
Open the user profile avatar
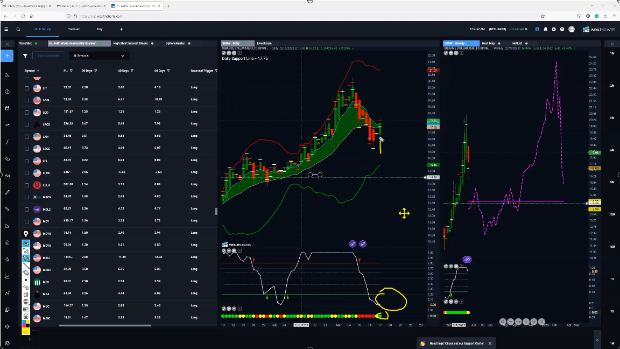coord(572,29)
